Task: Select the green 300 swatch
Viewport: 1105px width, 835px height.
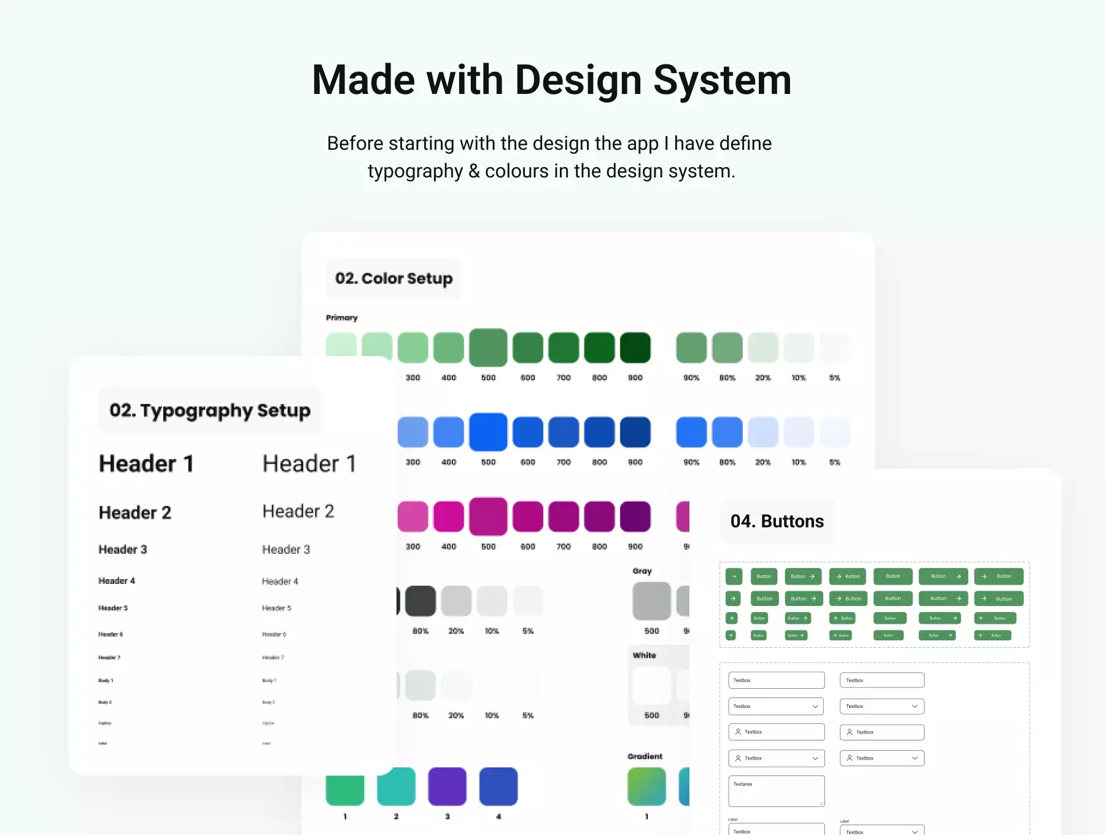Action: (413, 348)
